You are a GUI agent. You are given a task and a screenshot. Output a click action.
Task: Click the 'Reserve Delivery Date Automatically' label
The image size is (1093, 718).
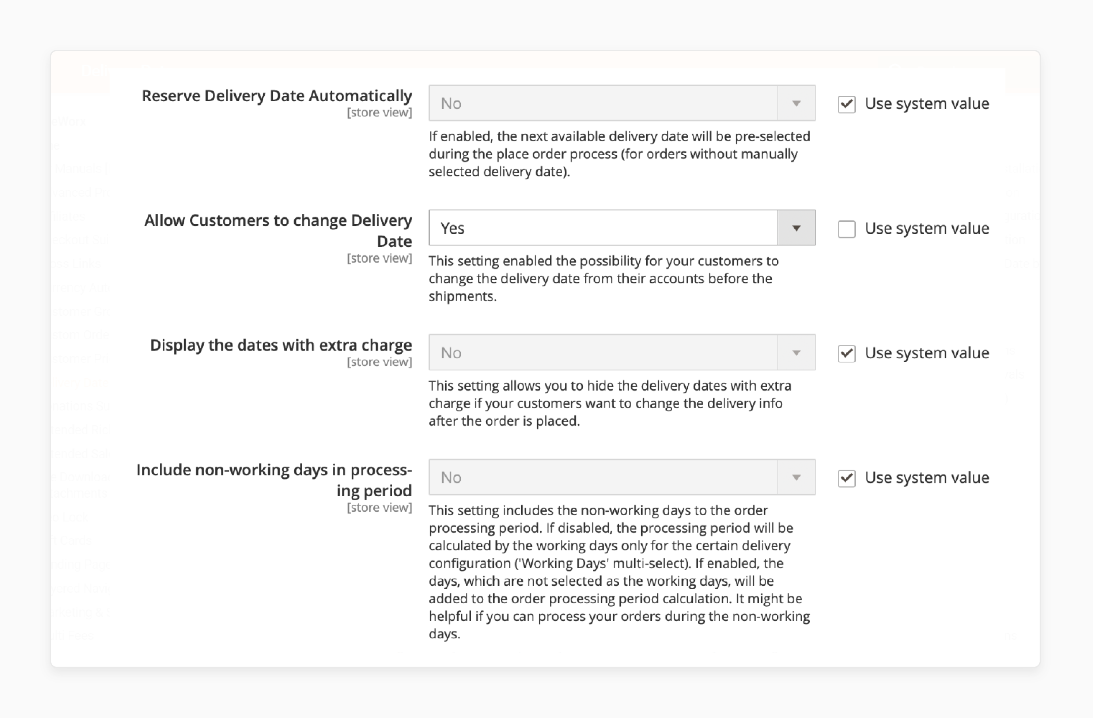[276, 96]
